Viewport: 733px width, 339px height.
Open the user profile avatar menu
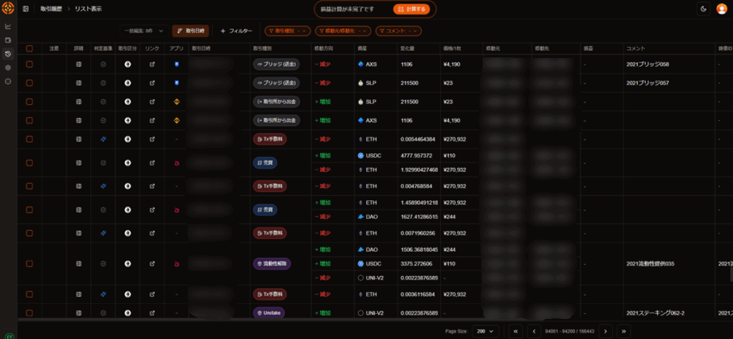[721, 9]
